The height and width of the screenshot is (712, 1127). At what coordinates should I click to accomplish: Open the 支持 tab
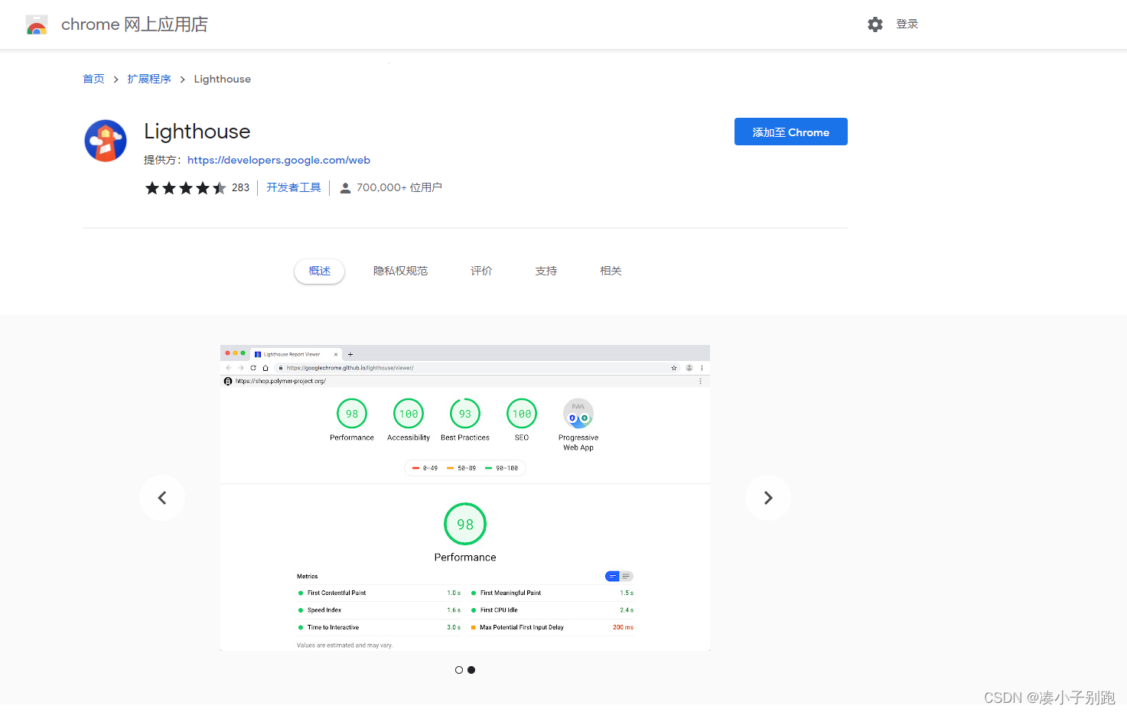pos(546,270)
